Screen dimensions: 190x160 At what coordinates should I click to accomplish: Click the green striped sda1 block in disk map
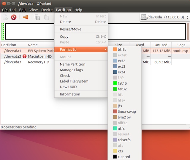3,31
